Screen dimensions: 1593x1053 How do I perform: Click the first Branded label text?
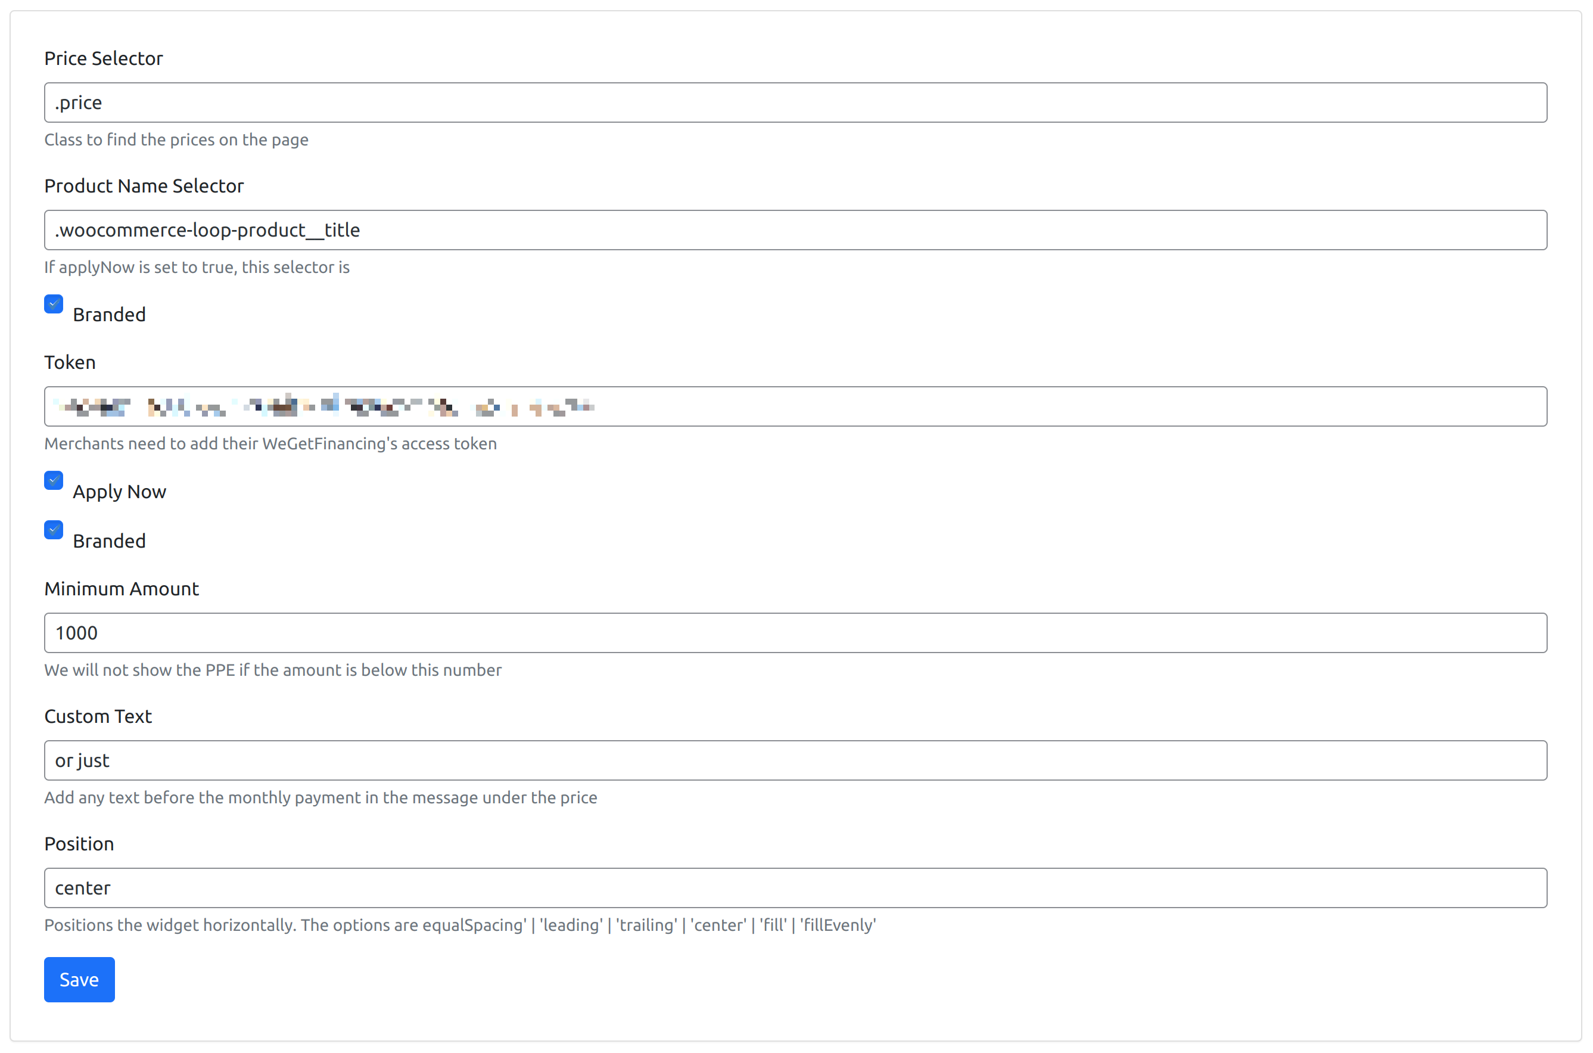(x=110, y=315)
